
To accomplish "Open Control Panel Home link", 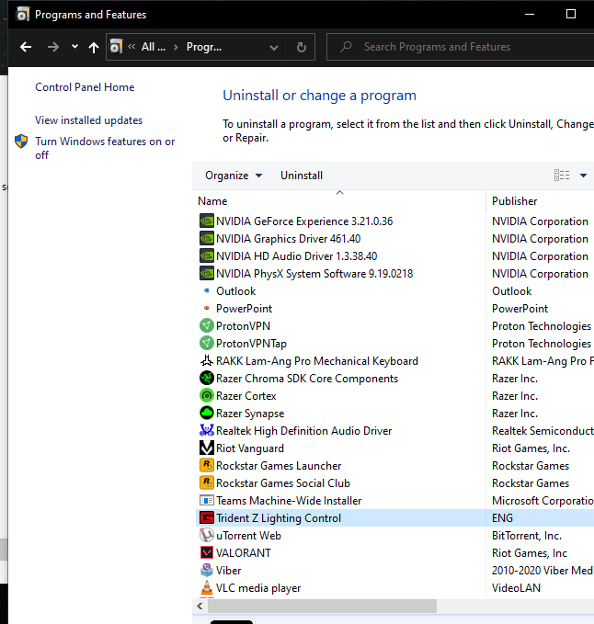I will [x=85, y=87].
